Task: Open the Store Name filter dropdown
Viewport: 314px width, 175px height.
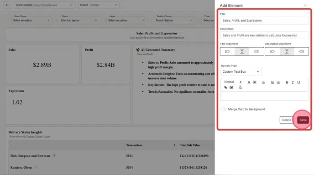Action: 31,20
